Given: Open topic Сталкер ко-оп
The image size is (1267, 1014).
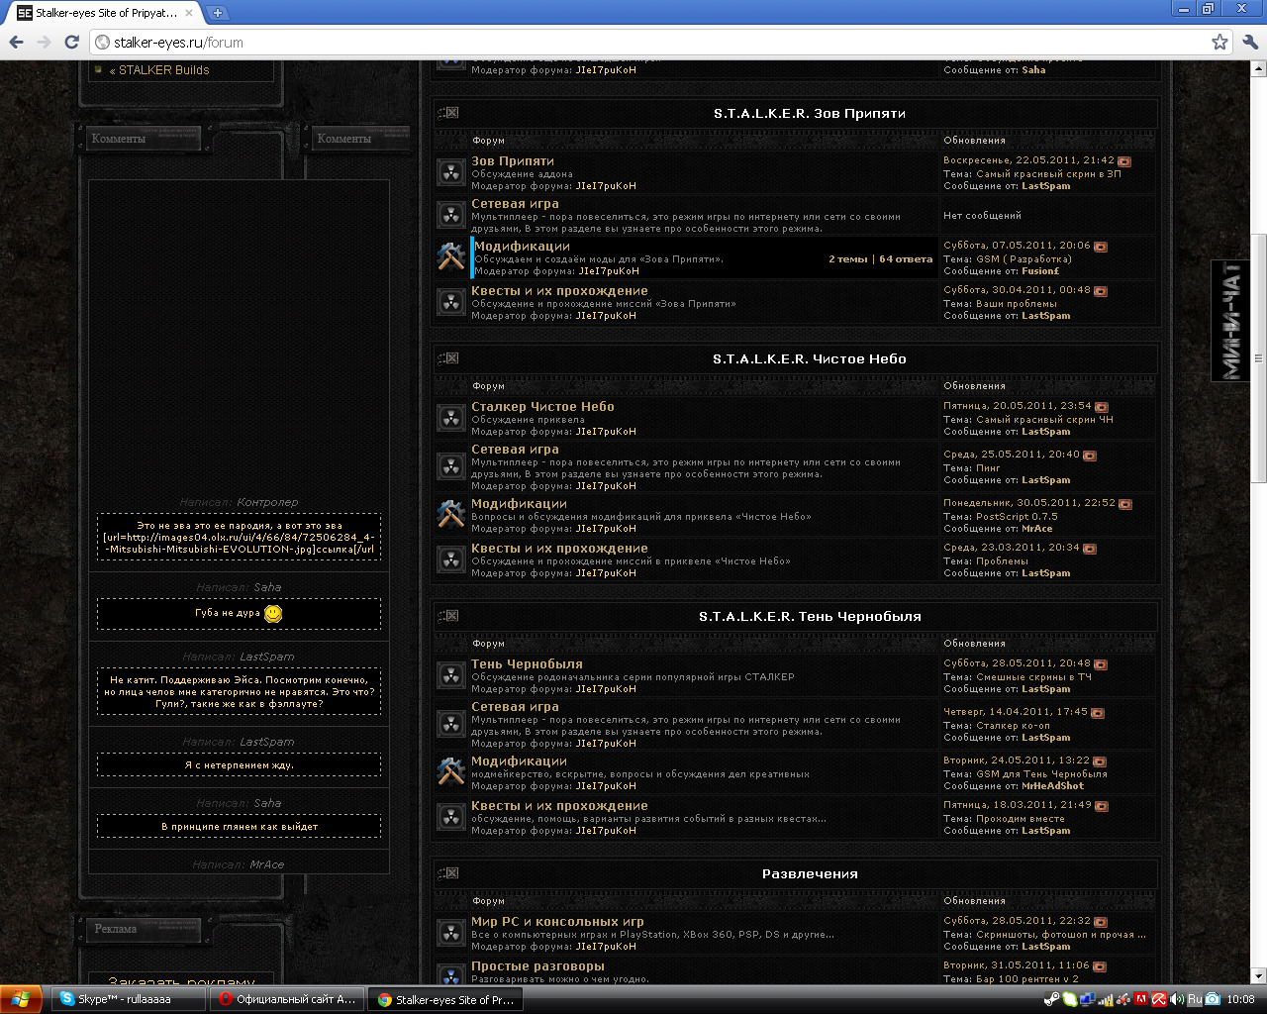Looking at the screenshot, I should click(1013, 726).
